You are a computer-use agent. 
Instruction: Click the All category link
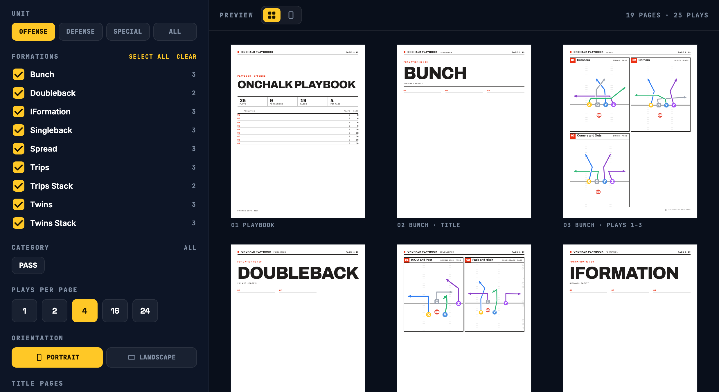190,248
